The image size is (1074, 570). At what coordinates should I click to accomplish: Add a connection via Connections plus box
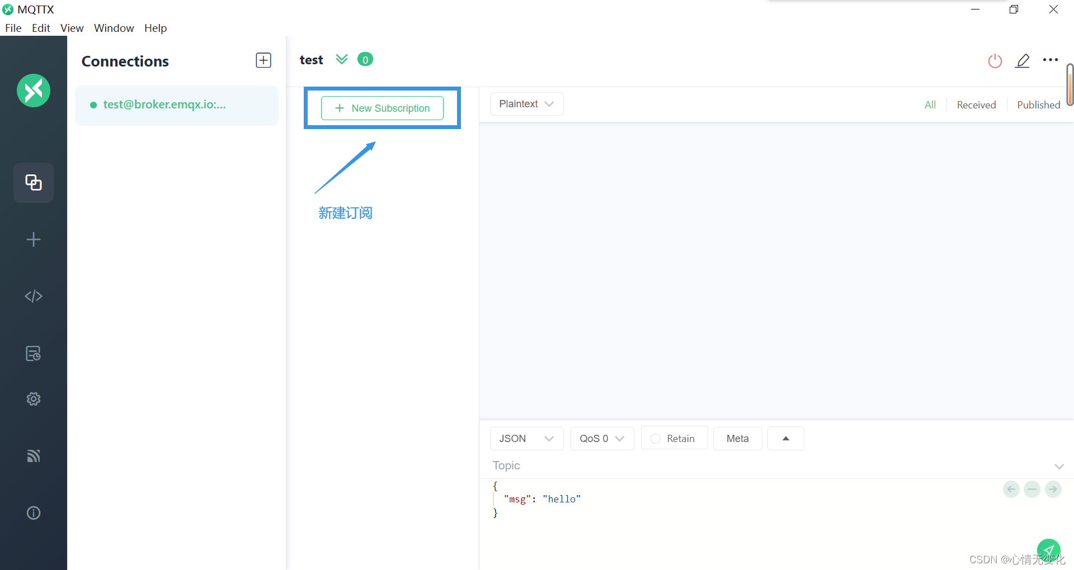coord(263,60)
